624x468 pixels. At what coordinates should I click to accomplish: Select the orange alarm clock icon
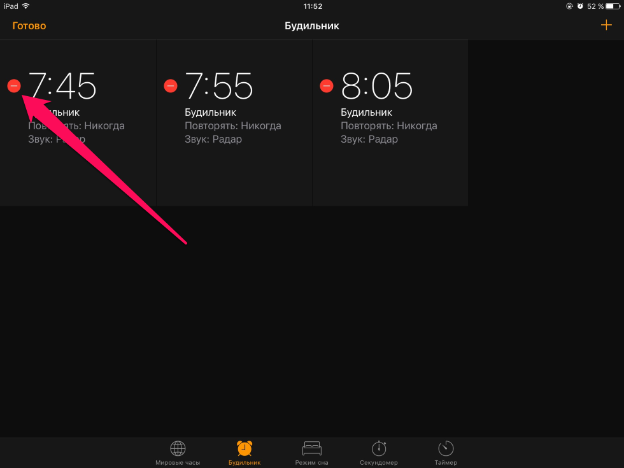pos(245,448)
